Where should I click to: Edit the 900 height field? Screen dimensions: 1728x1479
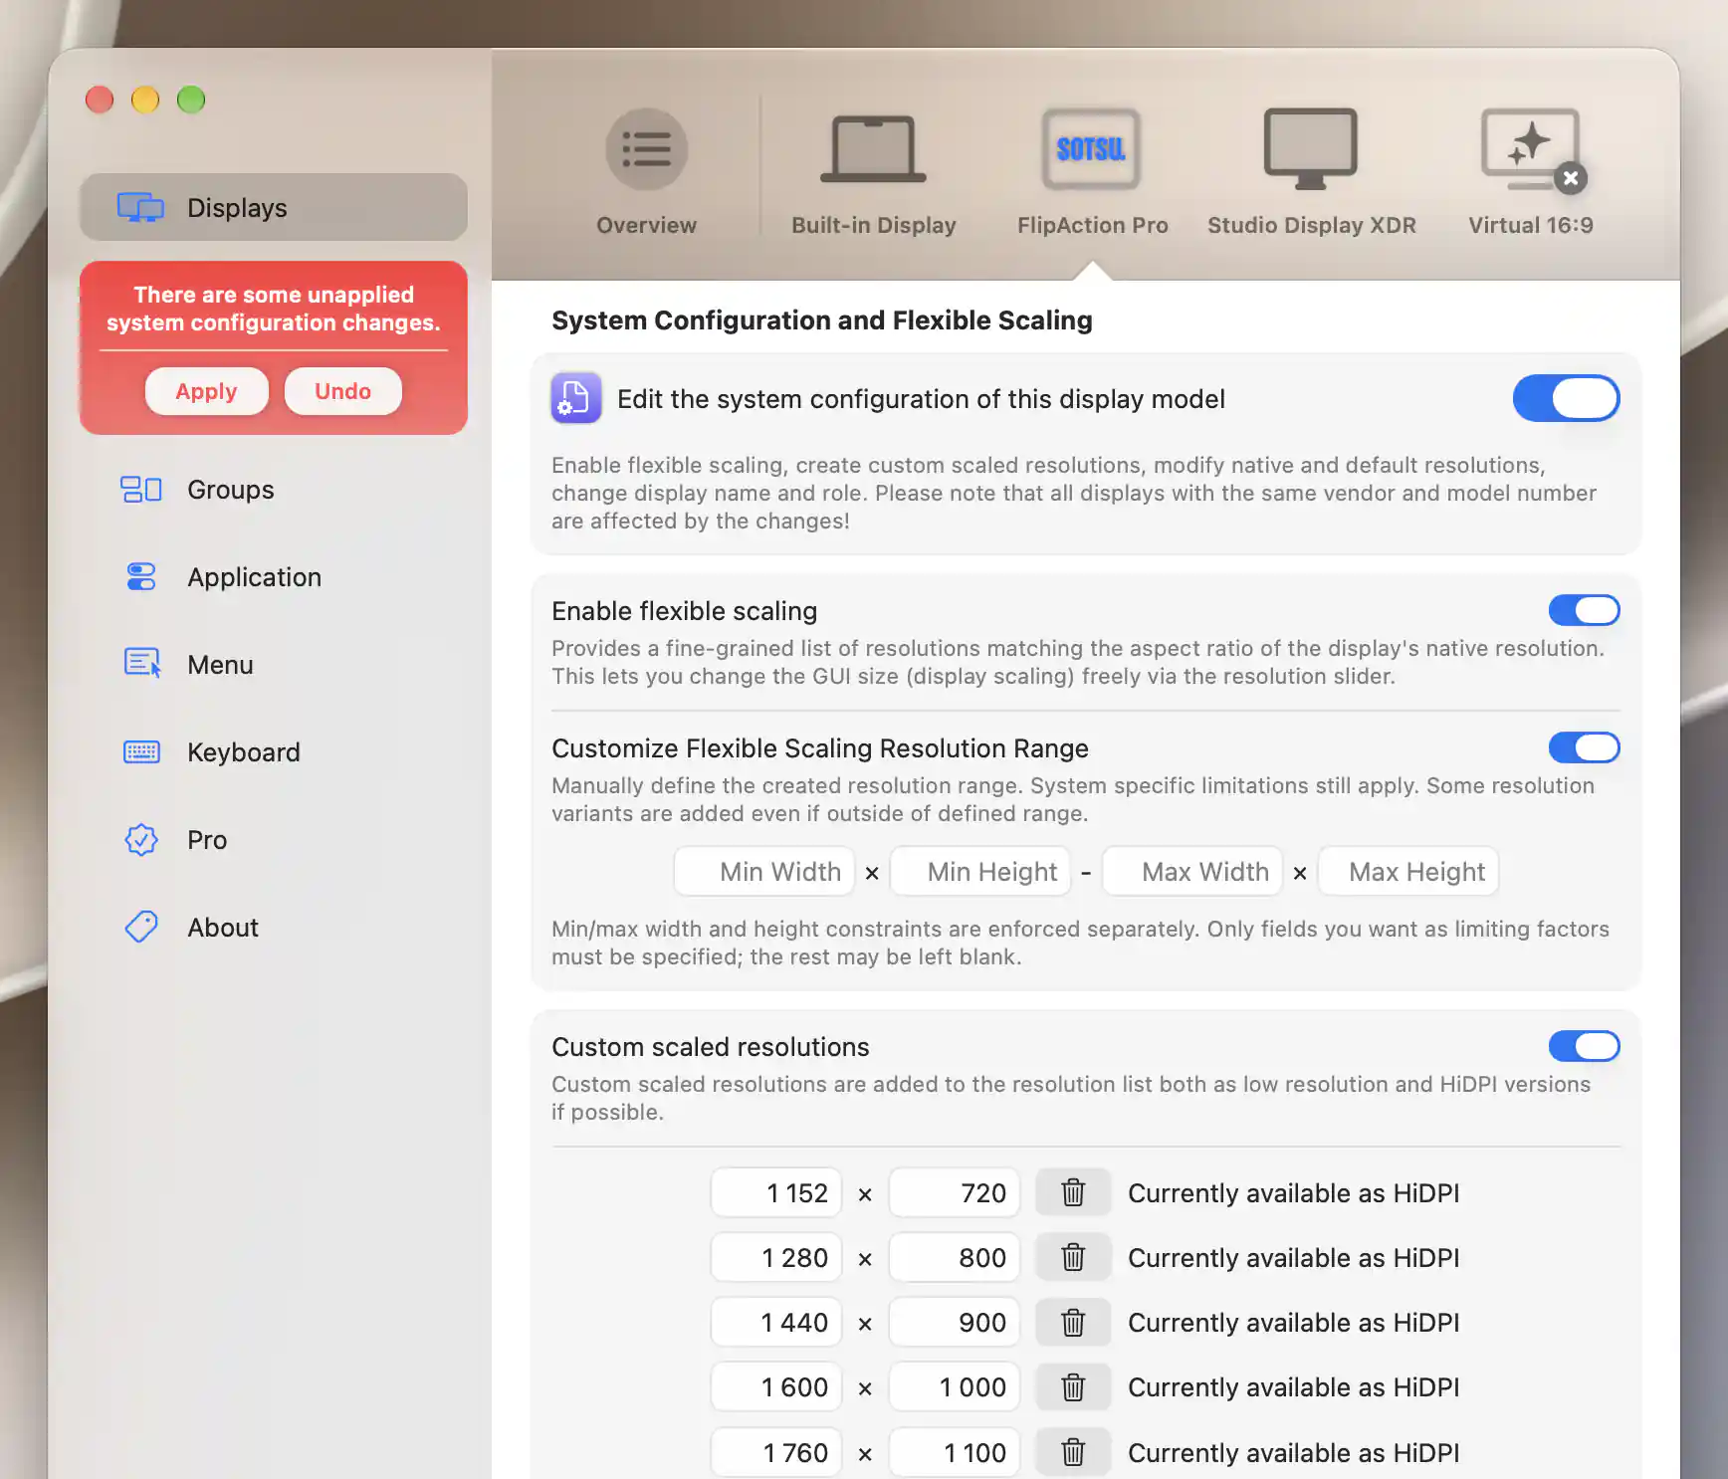(955, 1322)
